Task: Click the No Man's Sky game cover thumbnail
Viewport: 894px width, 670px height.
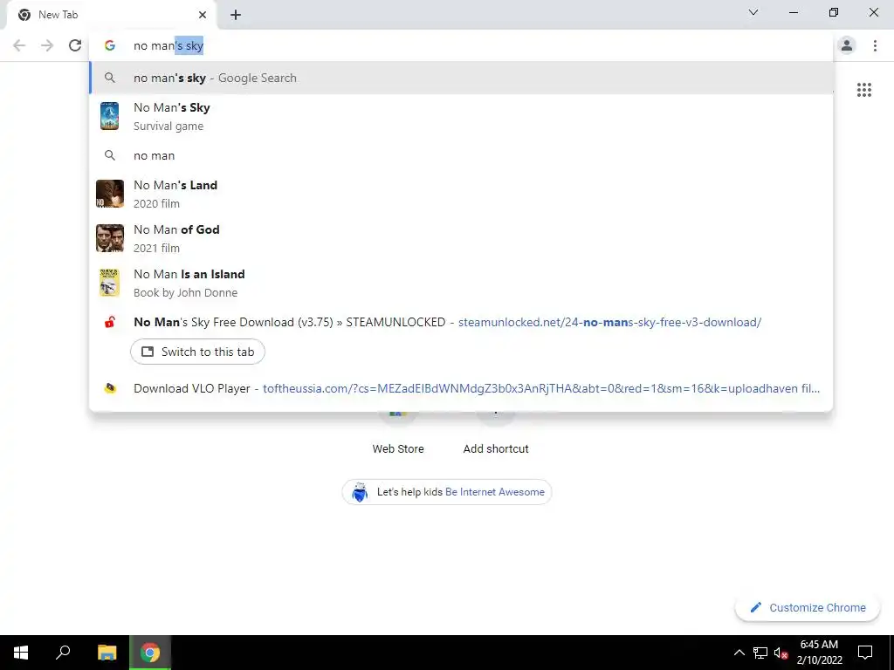Action: point(109,116)
